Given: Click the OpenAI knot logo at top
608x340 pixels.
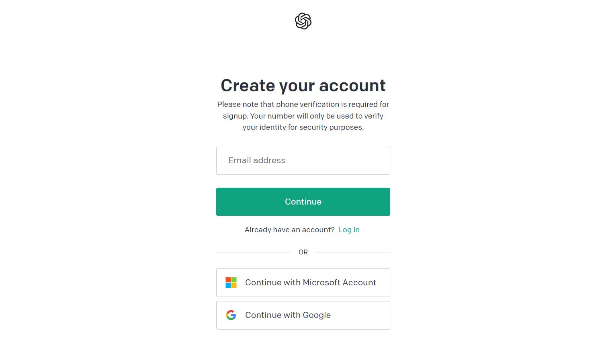Looking at the screenshot, I should click(x=303, y=21).
